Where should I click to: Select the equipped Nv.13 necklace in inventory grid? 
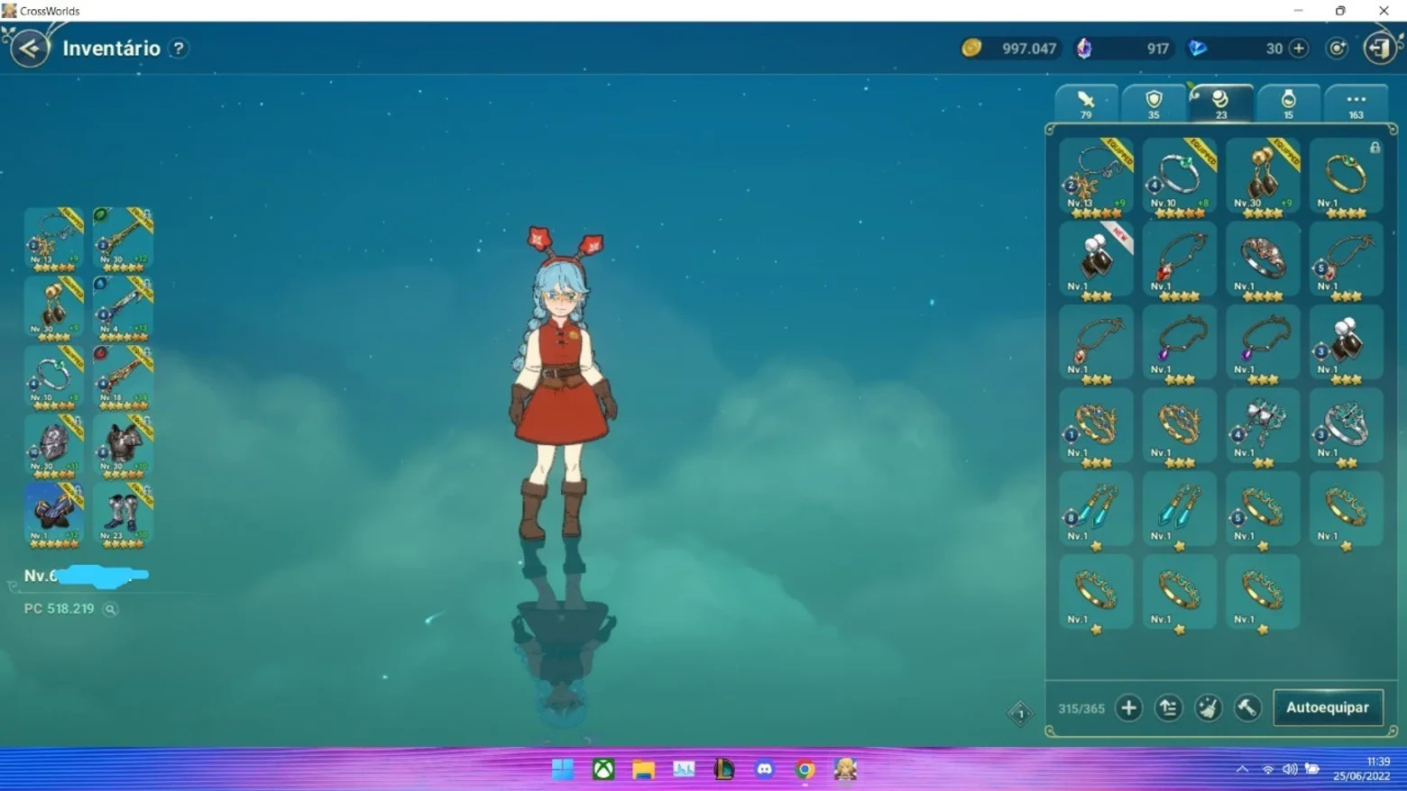click(1096, 177)
